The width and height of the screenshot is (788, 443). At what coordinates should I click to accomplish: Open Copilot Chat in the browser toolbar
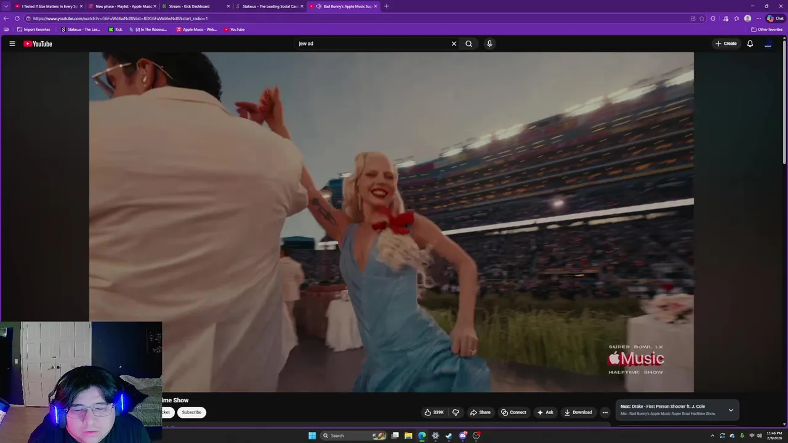point(775,18)
